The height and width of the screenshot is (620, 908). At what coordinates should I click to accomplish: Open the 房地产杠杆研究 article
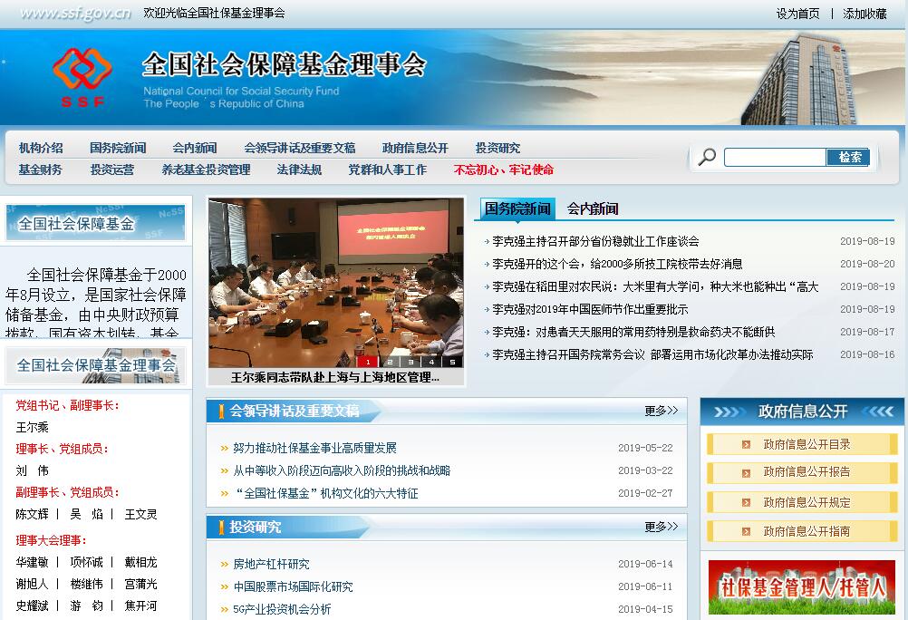tap(271, 564)
